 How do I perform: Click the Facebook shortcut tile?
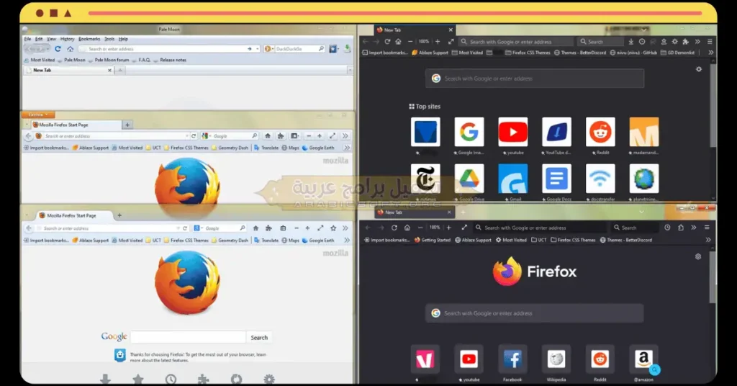pyautogui.click(x=512, y=359)
